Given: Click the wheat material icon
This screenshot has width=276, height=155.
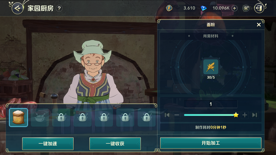Looking at the screenshot, I should [211, 67].
